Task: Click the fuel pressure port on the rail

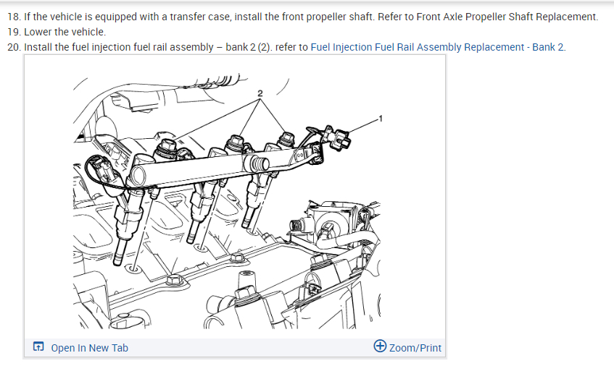Action: (259, 163)
